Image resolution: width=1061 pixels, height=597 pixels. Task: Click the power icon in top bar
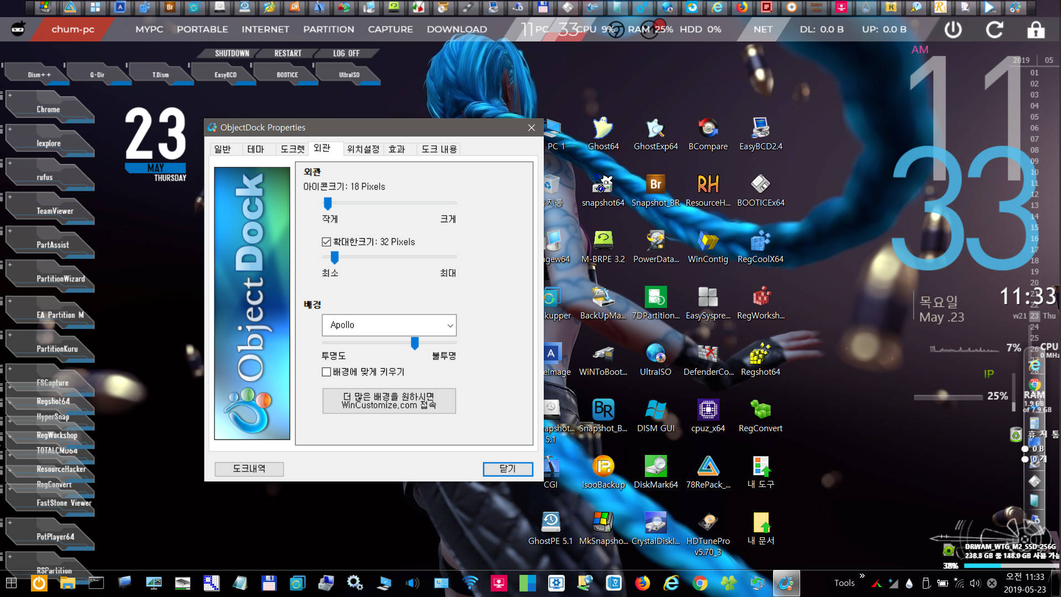(x=953, y=30)
